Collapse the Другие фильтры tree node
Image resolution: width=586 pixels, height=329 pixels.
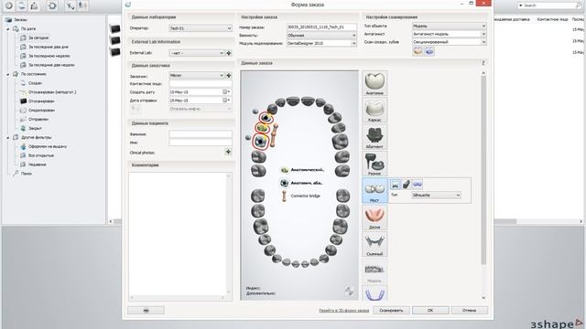pyautogui.click(x=8, y=137)
